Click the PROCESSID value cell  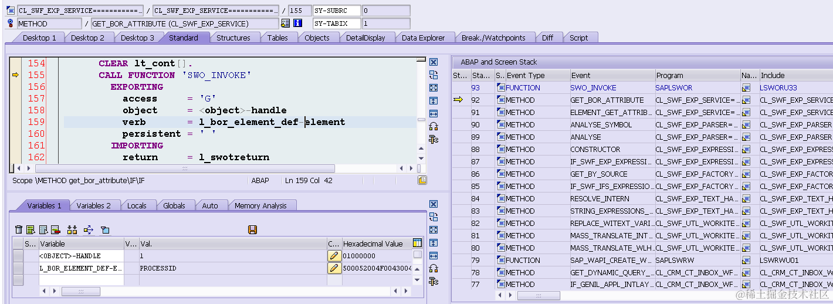pos(232,268)
